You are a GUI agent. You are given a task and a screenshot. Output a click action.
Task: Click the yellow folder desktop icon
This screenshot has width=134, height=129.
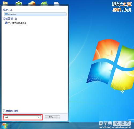coord(5,3)
